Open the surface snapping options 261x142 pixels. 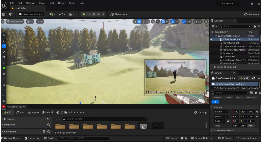point(158,21)
